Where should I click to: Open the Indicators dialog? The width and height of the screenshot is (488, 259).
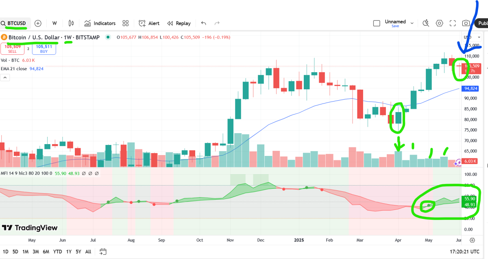[100, 23]
